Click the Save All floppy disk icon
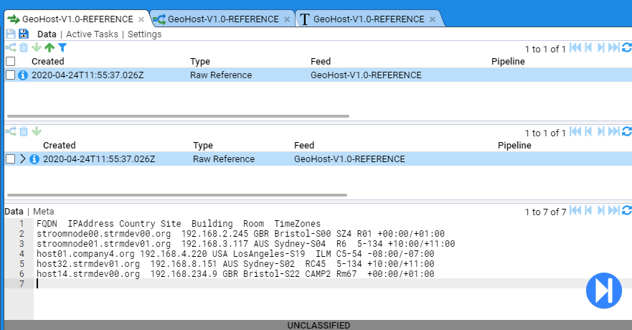This screenshot has width=632, height=330. 23,34
